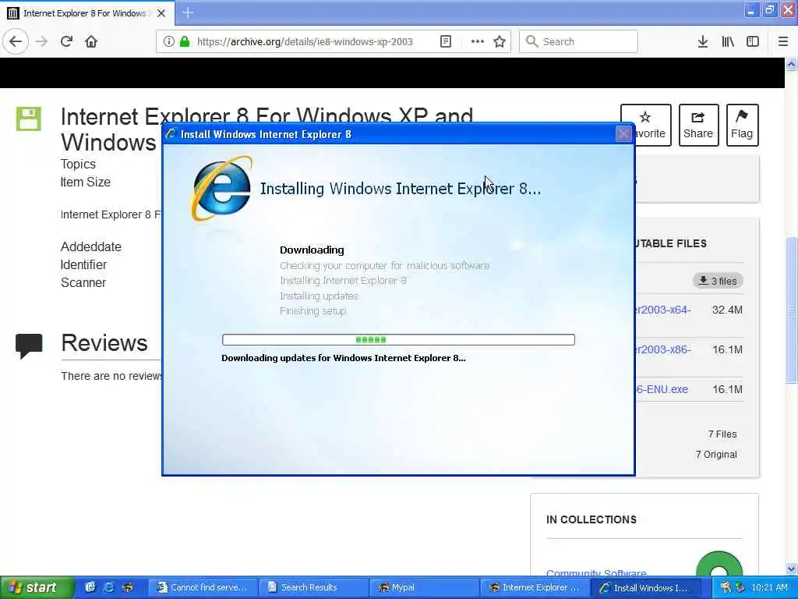798x599 pixels.
Task: Close the Install Windows Internet Explorer 8 dialog
Action: pos(623,134)
